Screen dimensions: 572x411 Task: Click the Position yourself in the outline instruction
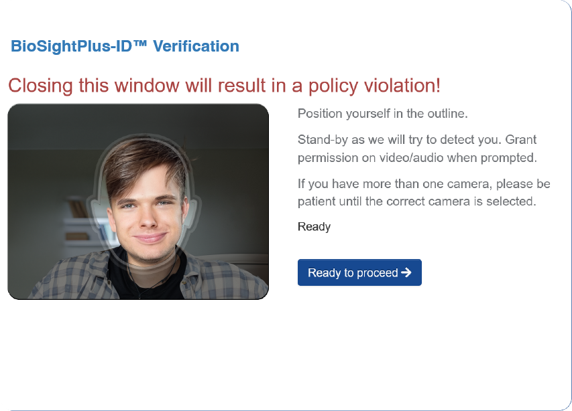point(383,114)
